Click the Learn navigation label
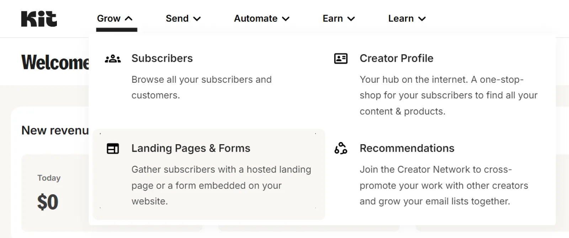The image size is (569, 238). coord(401,18)
